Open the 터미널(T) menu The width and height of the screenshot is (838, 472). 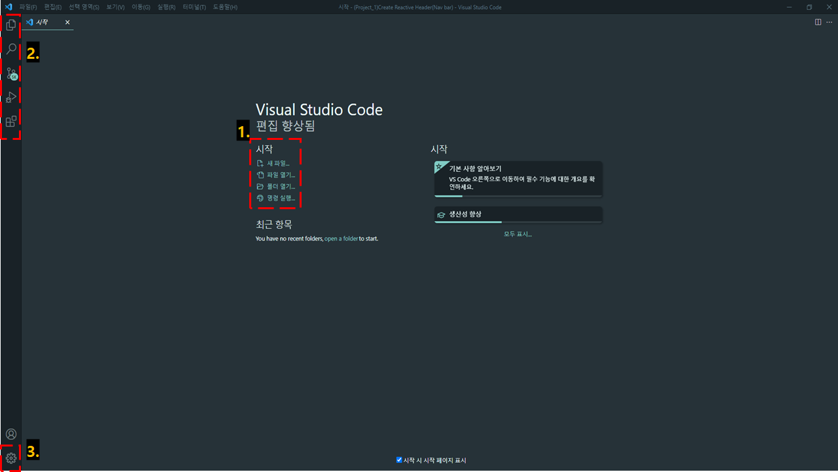194,7
